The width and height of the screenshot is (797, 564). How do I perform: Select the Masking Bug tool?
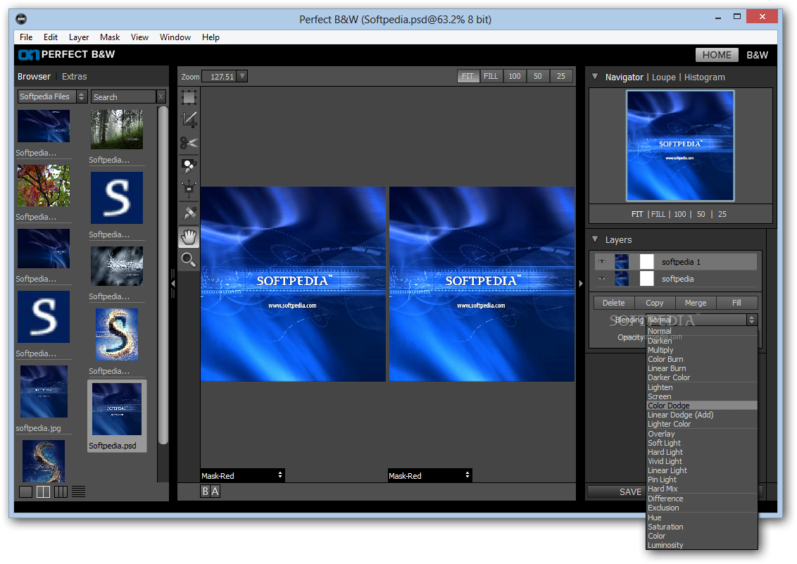click(189, 189)
